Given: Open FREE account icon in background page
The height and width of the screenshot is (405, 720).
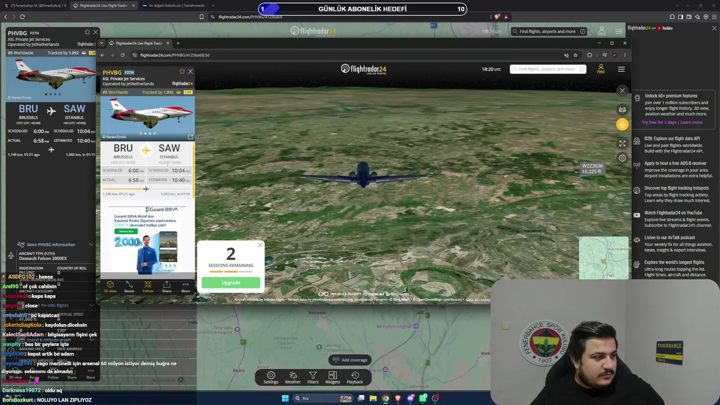Looking at the screenshot, I should (601, 31).
